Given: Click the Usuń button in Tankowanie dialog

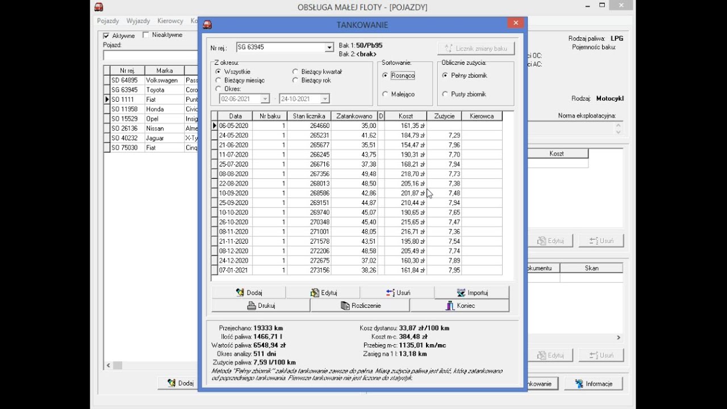Looking at the screenshot, I should coord(398,293).
